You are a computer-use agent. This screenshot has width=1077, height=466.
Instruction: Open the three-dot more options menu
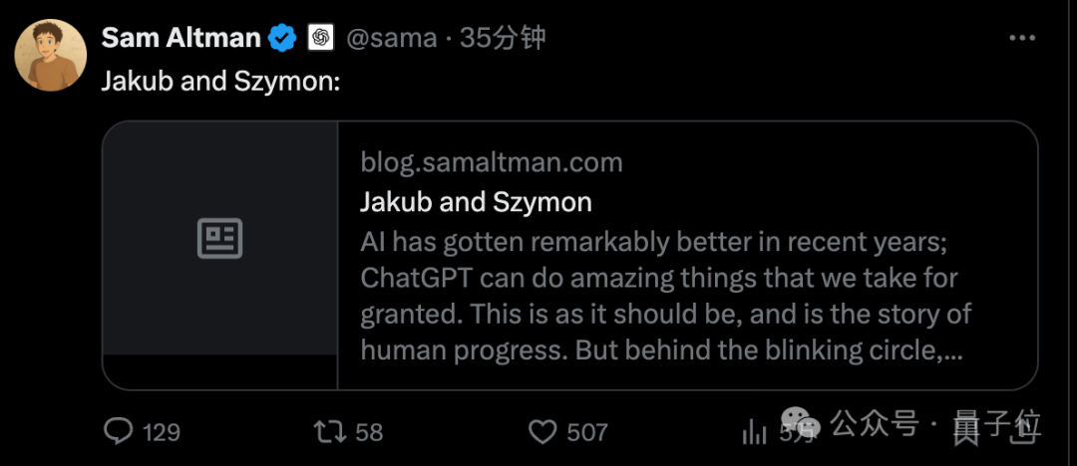tap(1023, 39)
